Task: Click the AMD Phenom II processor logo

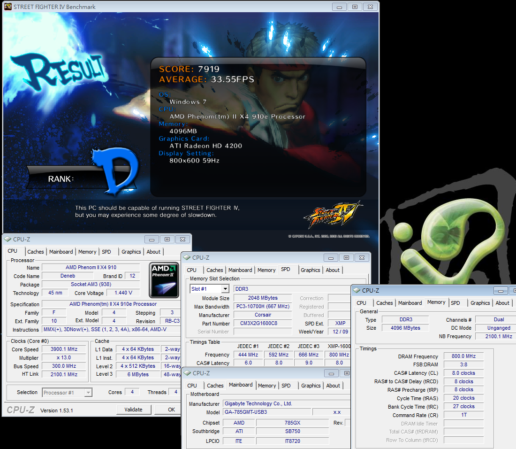Action: tap(164, 279)
